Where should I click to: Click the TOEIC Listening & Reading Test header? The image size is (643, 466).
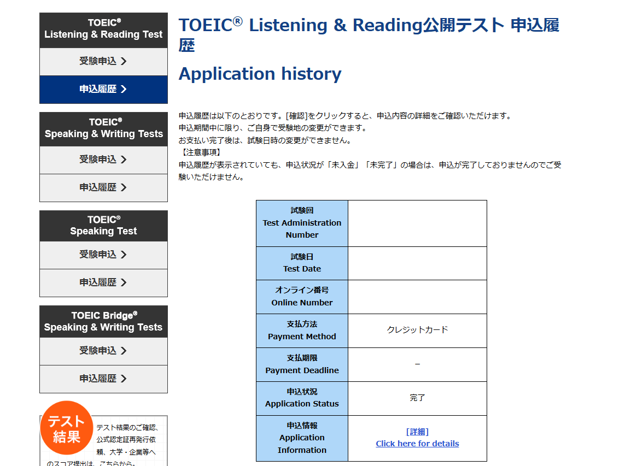(x=103, y=31)
